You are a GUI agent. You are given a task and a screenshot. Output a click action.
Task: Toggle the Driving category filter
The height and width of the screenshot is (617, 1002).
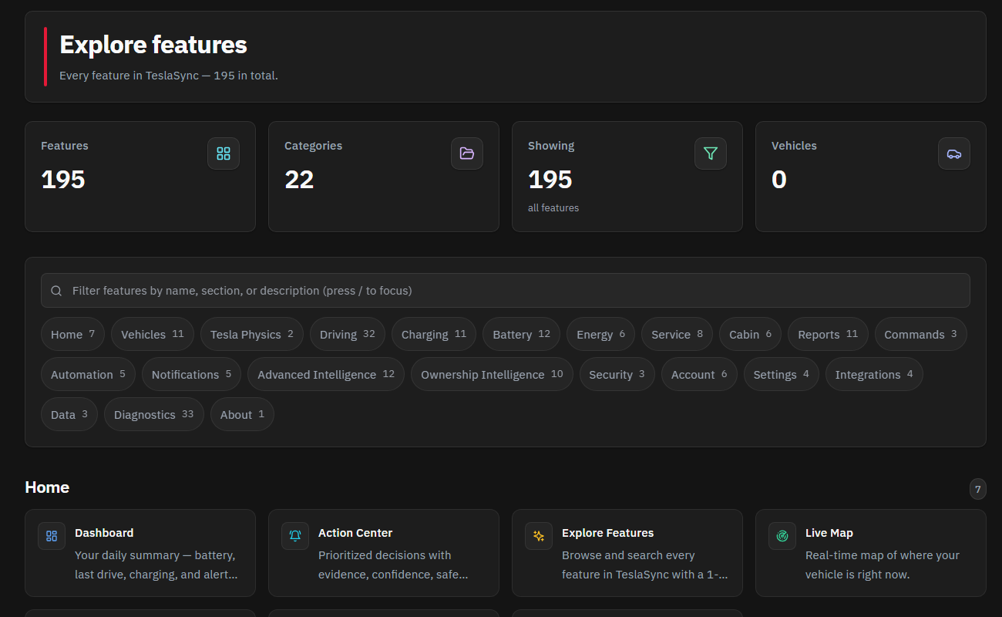tap(348, 334)
